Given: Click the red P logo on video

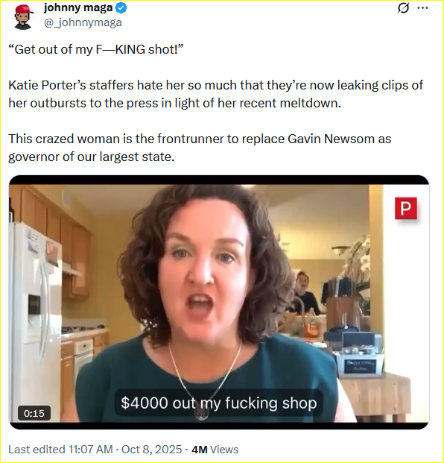Looking at the screenshot, I should pyautogui.click(x=406, y=209).
